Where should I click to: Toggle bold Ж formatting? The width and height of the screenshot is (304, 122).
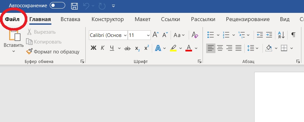click(94, 48)
